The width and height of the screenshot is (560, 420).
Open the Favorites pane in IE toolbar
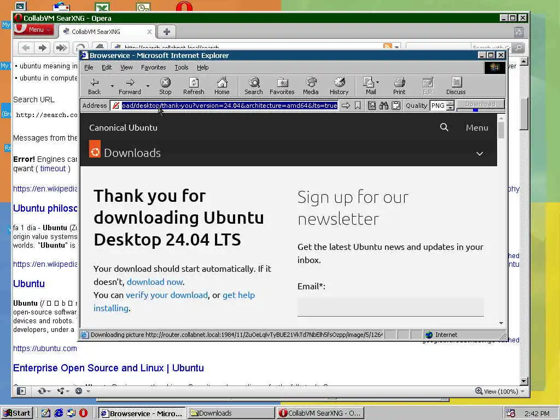click(x=282, y=86)
